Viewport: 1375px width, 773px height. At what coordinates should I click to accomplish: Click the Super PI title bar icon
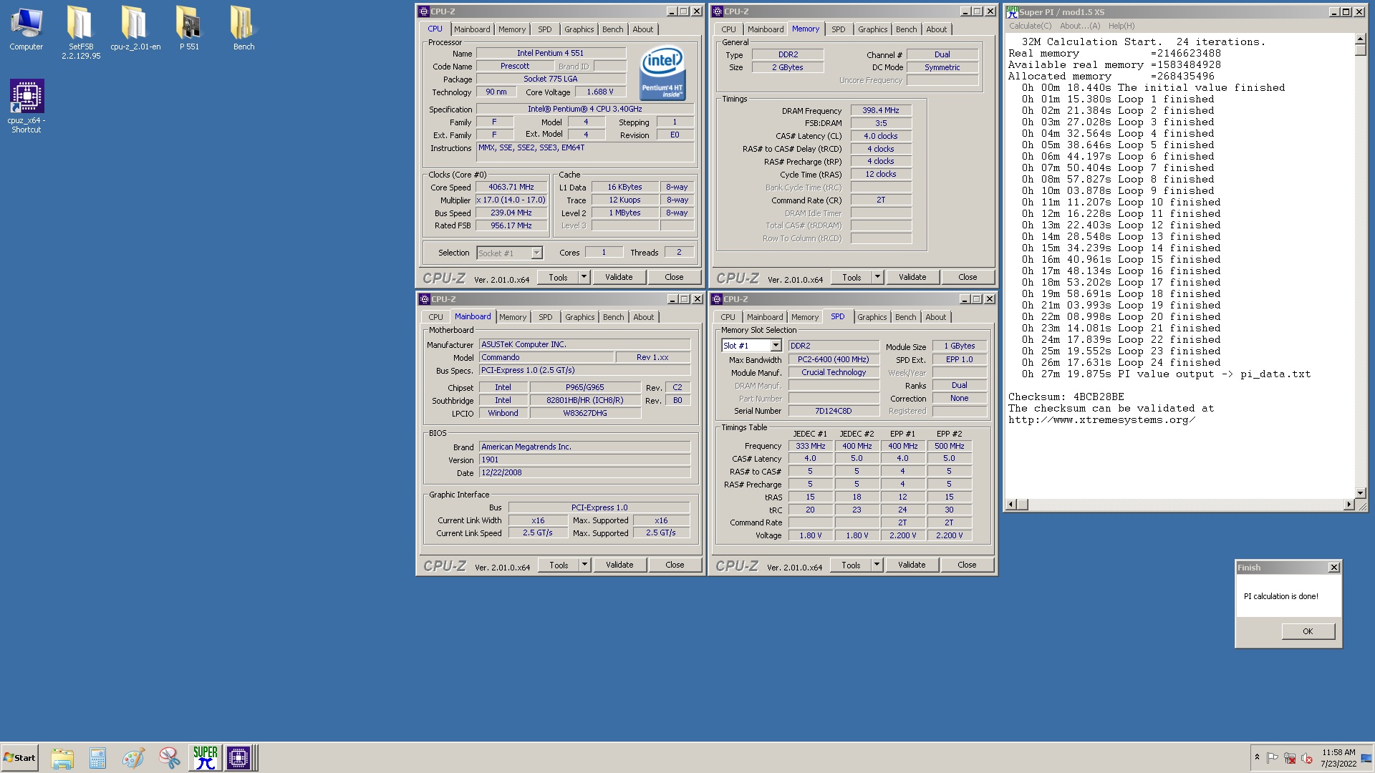[x=1012, y=11]
